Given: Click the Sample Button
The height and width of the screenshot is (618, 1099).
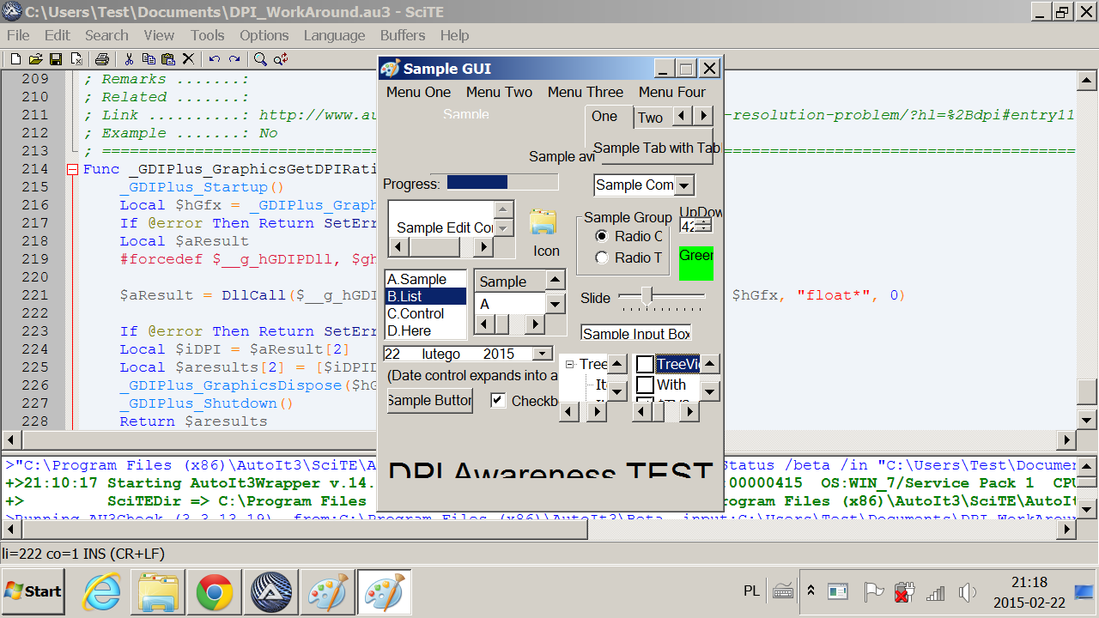Looking at the screenshot, I should pyautogui.click(x=429, y=400).
